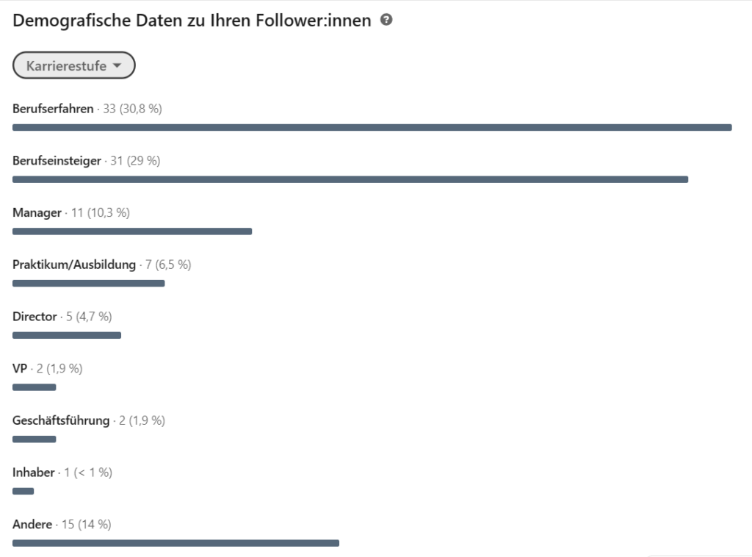Select the Director data bar
The height and width of the screenshot is (557, 752).
tap(66, 335)
